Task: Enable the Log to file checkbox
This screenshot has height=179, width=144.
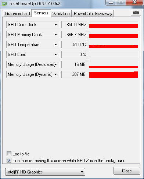Action: 9,154
